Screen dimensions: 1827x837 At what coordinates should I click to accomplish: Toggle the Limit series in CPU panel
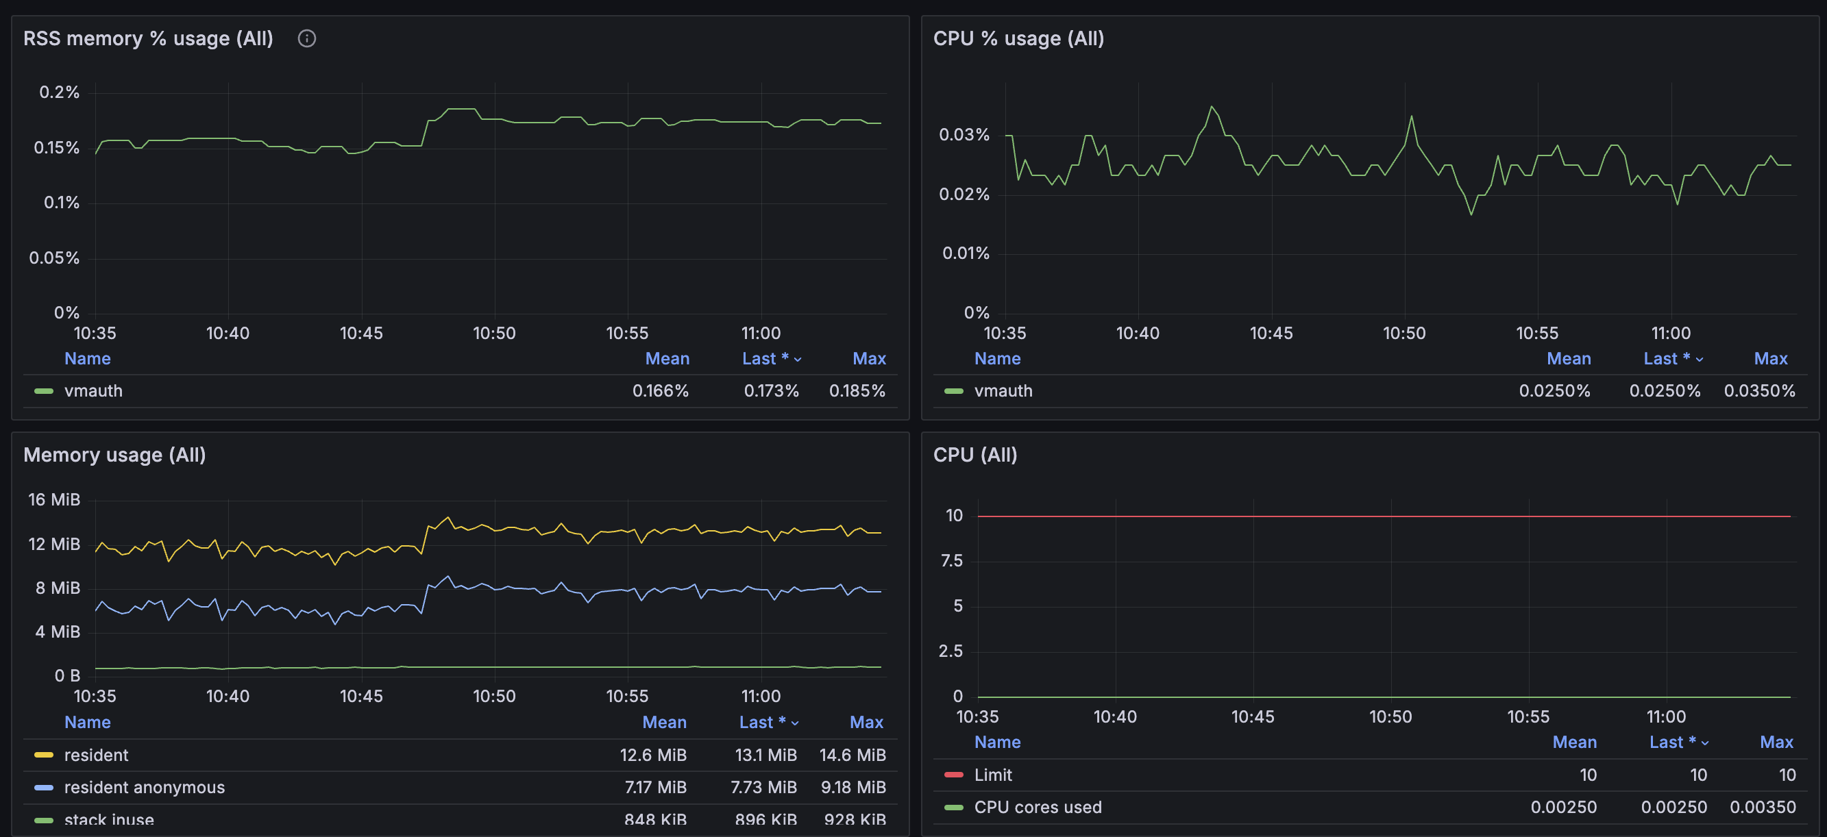coord(992,775)
